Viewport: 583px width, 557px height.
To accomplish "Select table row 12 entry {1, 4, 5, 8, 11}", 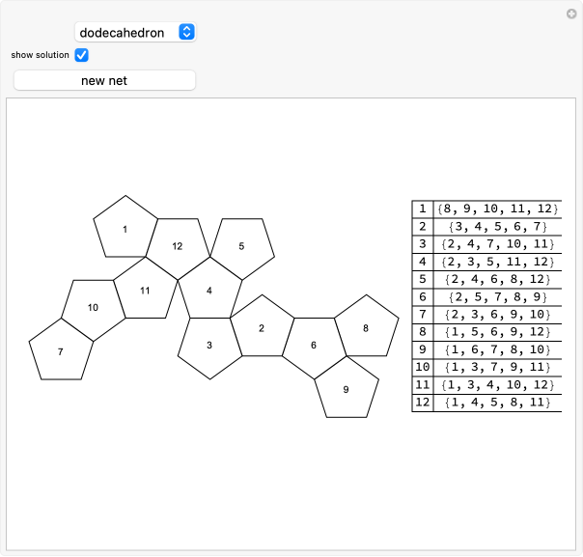I will pyautogui.click(x=496, y=404).
